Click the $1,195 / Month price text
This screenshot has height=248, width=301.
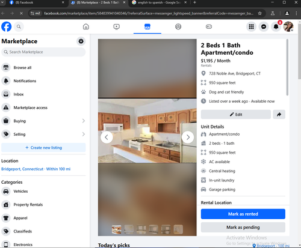[216, 61]
